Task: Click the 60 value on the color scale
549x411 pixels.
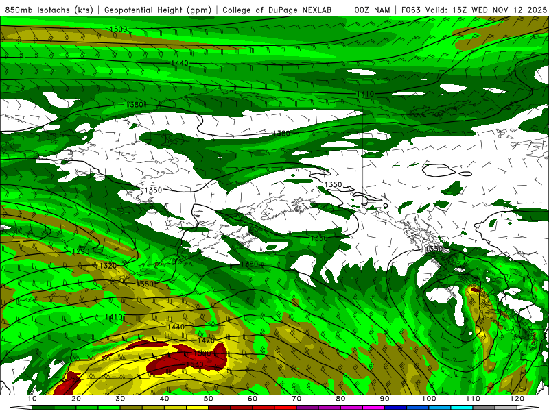Action: pyautogui.click(x=253, y=399)
